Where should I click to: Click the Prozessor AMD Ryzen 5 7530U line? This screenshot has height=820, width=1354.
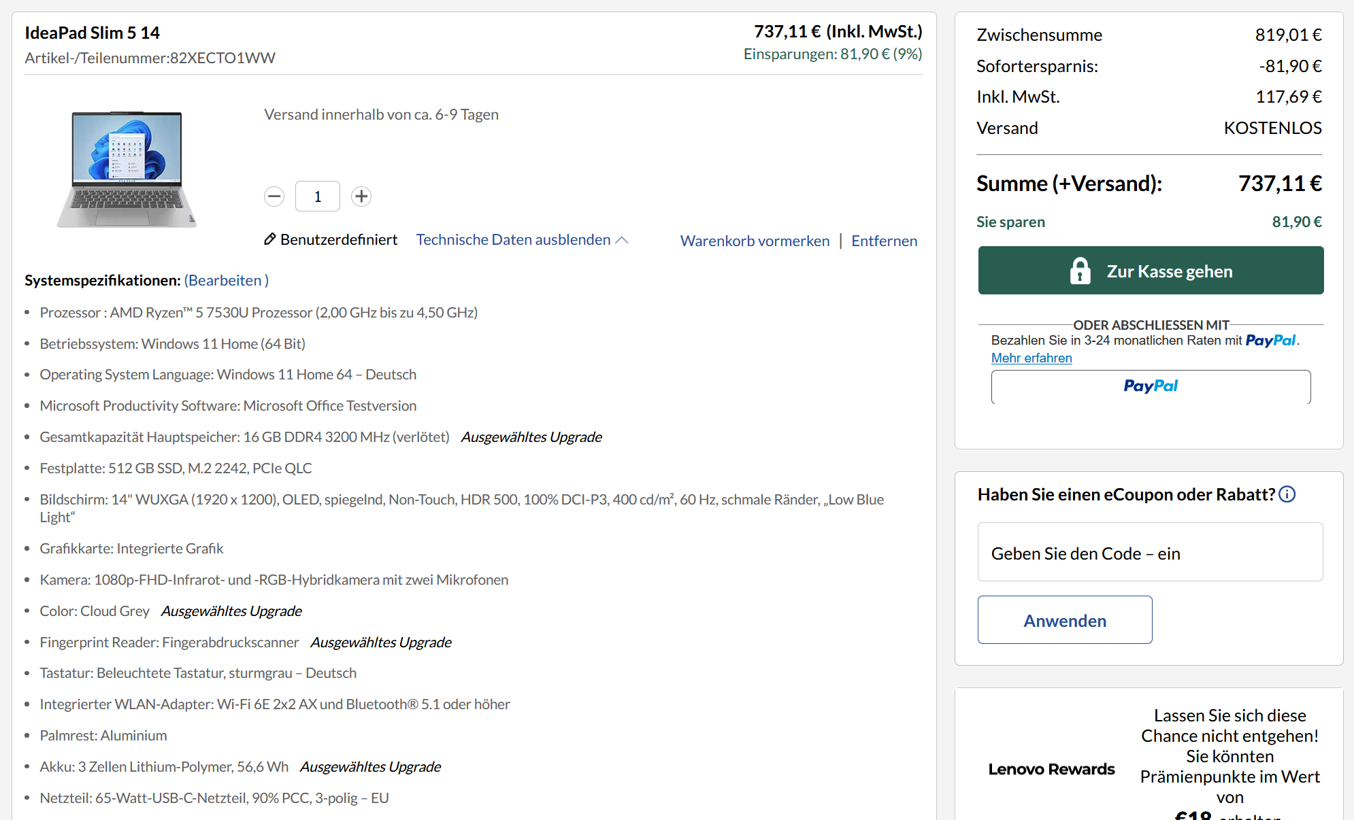pos(259,312)
